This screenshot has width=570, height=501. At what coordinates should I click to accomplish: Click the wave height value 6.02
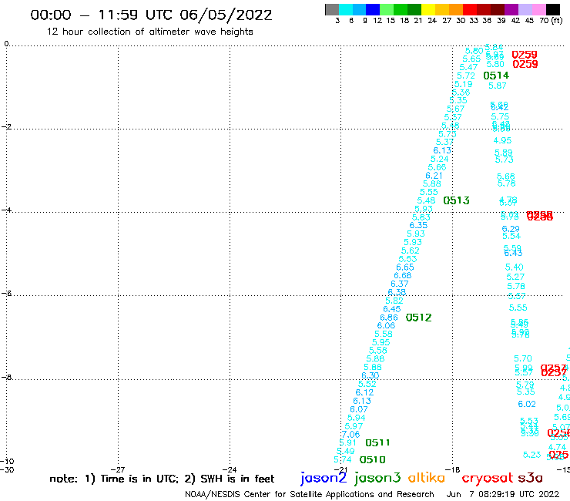pyautogui.click(x=527, y=404)
